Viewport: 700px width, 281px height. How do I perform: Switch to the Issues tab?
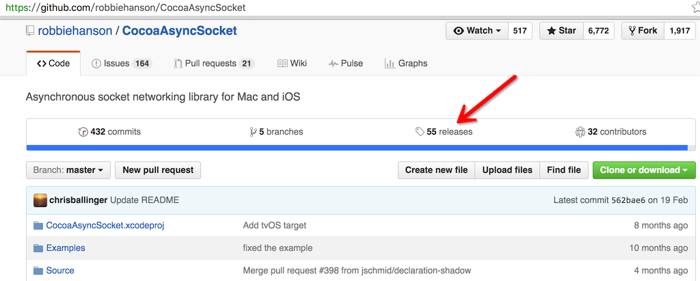point(122,64)
